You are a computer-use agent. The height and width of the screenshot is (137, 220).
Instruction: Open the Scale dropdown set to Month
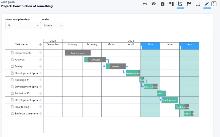tap(53, 26)
